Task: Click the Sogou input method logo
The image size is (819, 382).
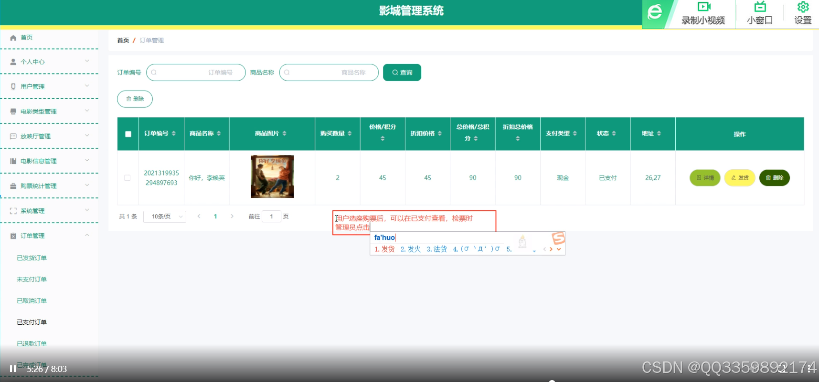Action: click(558, 238)
